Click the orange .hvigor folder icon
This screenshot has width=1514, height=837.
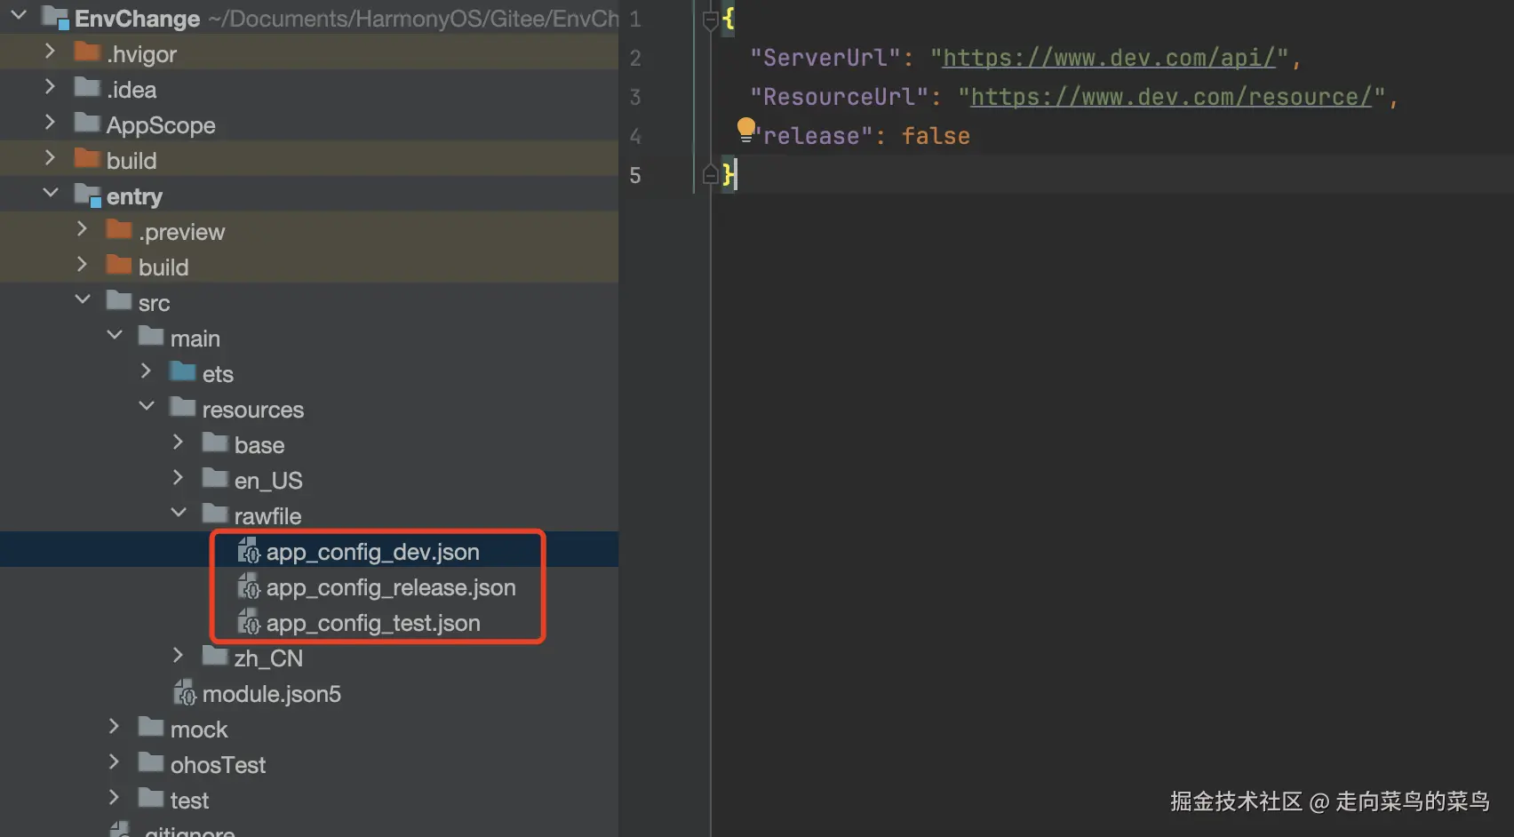(87, 52)
